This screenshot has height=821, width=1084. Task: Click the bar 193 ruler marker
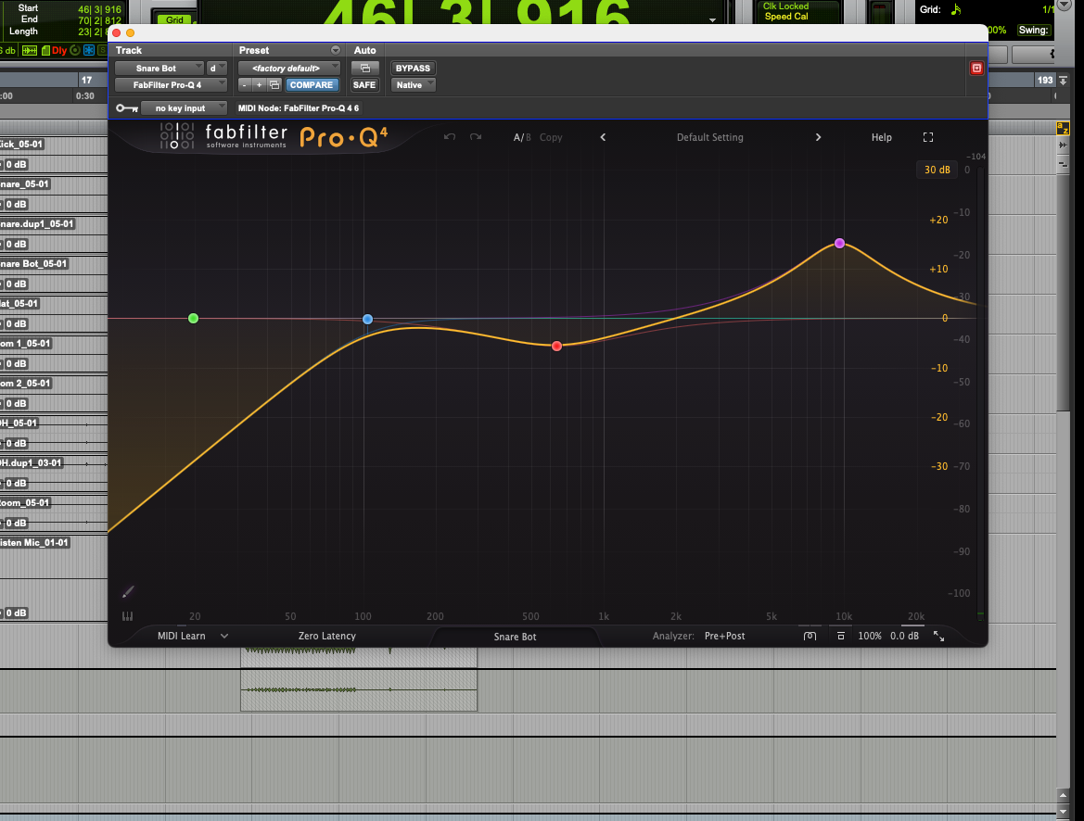click(1045, 80)
